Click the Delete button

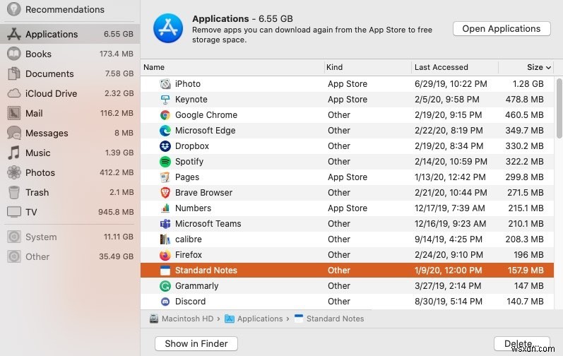[522, 343]
